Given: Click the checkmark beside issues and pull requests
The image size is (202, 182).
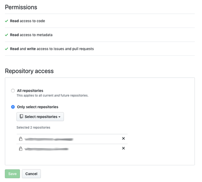Looking at the screenshot, I should coord(7,49).
